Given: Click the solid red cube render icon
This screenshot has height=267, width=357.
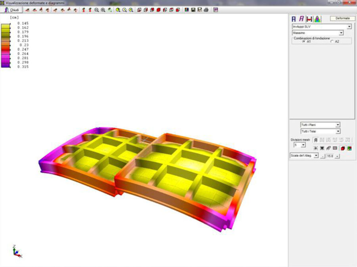Looking at the screenshot, I should (x=343, y=148).
